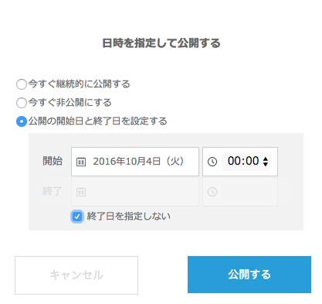Decrease start time with down stepper arrow
Image resolution: width=322 pixels, height=304 pixels.
coord(266,164)
